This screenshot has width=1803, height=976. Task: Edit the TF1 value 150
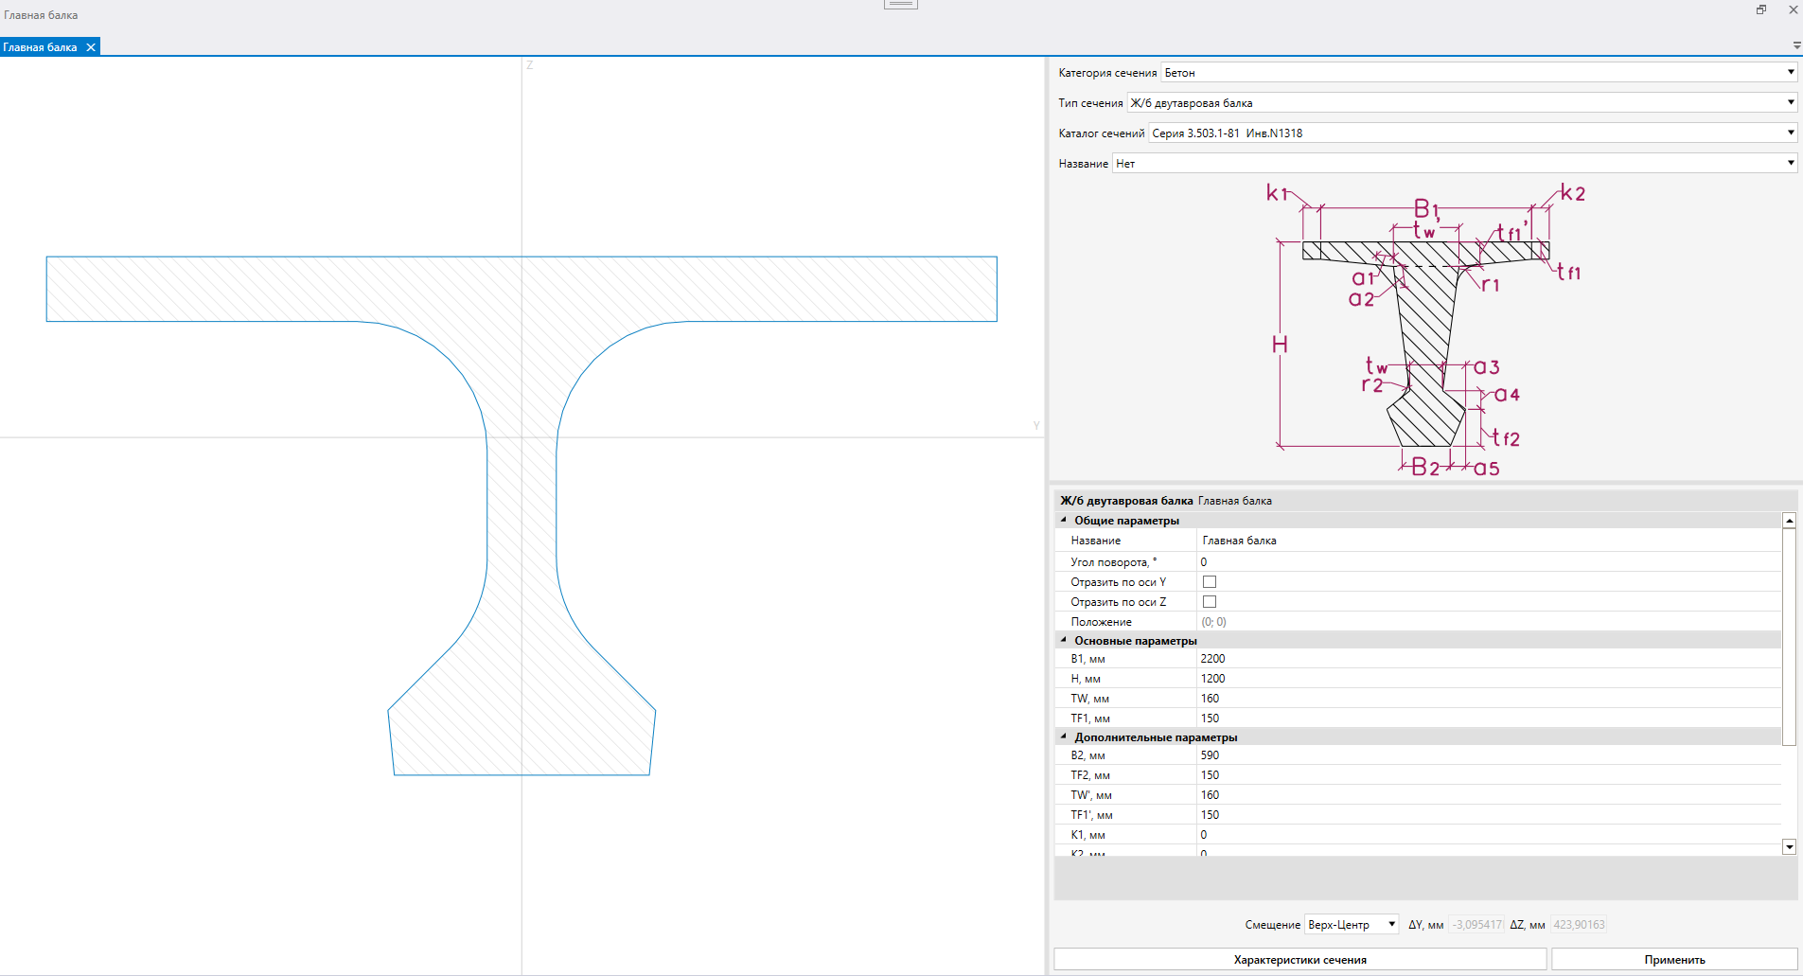pyautogui.click(x=1489, y=719)
